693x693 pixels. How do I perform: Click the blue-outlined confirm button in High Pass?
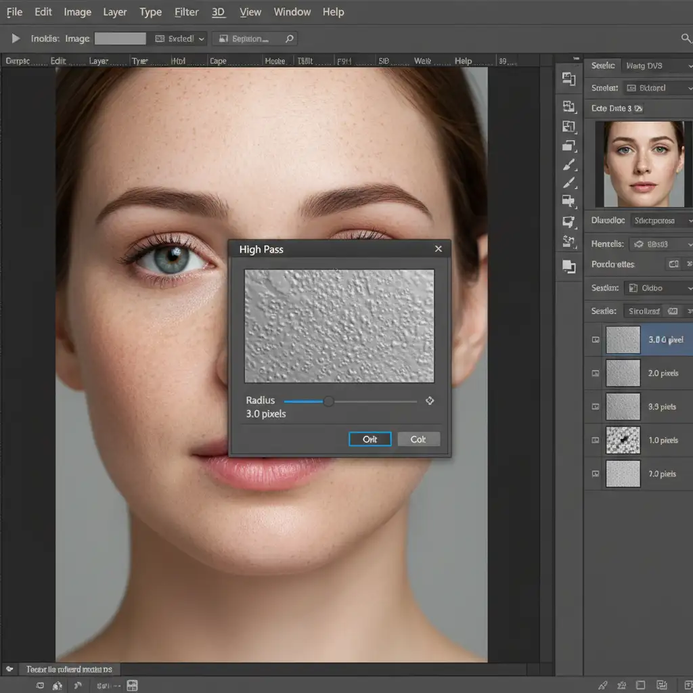tap(370, 439)
